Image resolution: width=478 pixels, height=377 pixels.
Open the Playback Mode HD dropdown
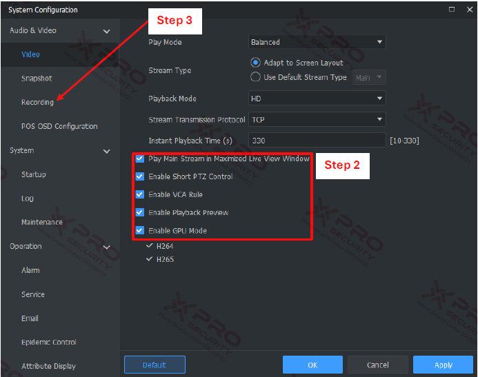click(317, 99)
